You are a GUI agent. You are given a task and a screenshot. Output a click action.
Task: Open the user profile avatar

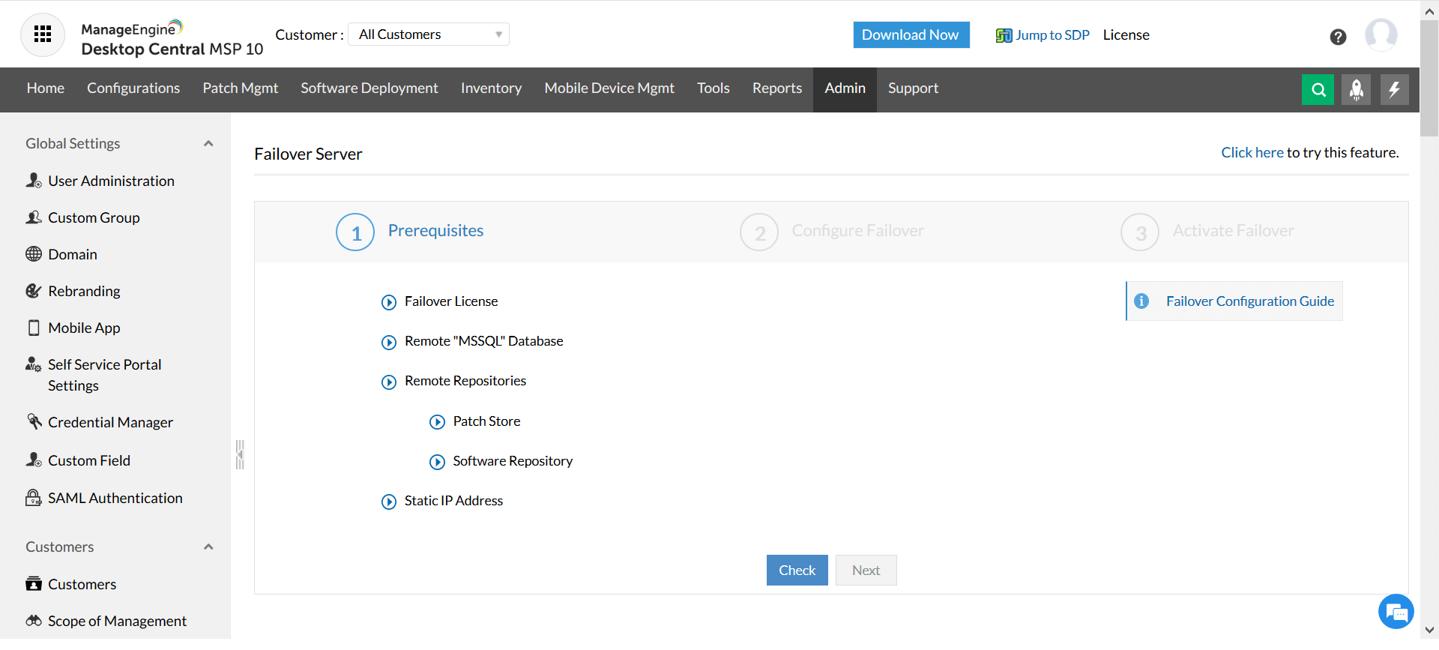point(1381,34)
